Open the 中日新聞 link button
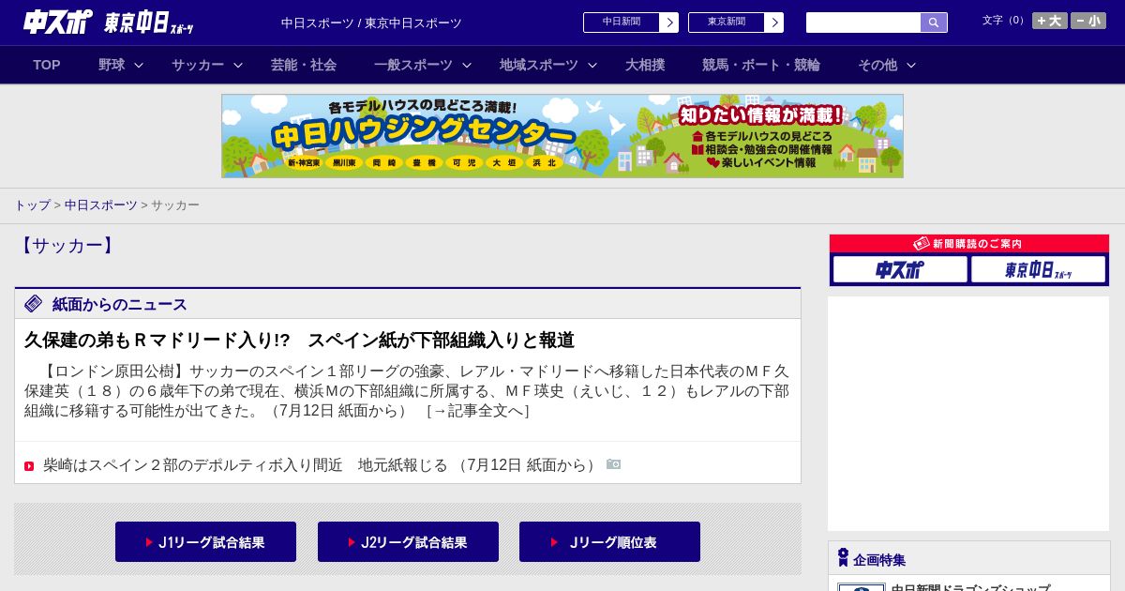Screen dimensions: 1125x591 [622, 22]
